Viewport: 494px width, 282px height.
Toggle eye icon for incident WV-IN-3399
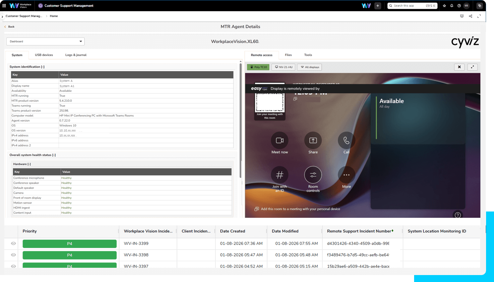tap(13, 244)
